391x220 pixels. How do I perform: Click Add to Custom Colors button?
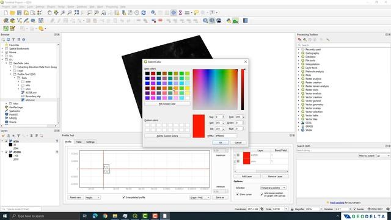[167, 136]
